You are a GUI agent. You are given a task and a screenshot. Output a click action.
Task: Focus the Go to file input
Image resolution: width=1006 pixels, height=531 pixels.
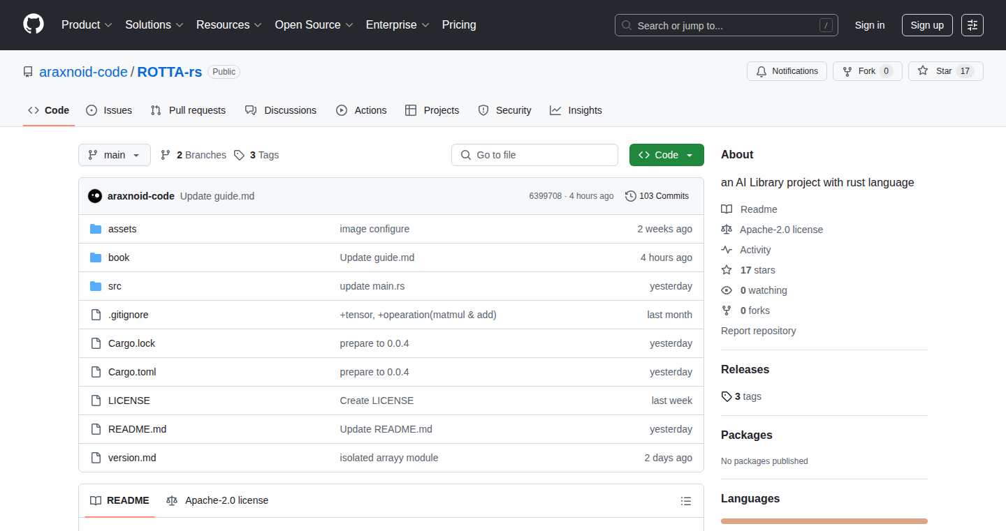pos(534,155)
